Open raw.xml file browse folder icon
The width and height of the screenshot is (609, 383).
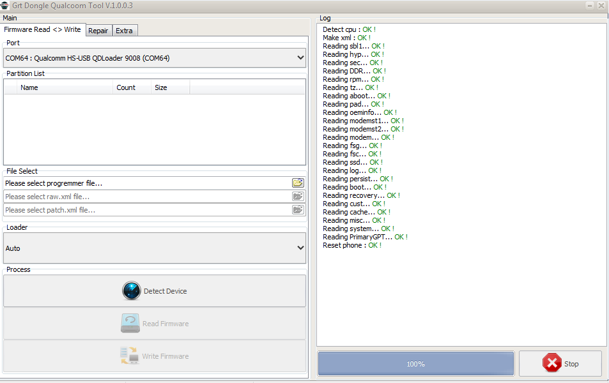(298, 197)
